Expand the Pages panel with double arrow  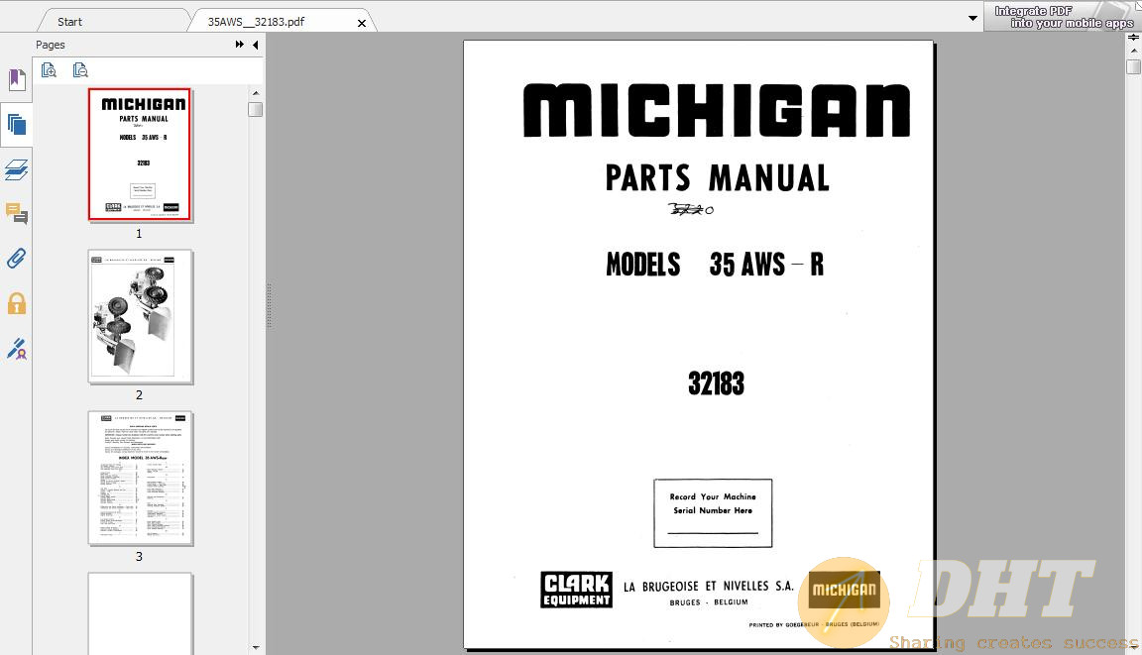[x=240, y=45]
